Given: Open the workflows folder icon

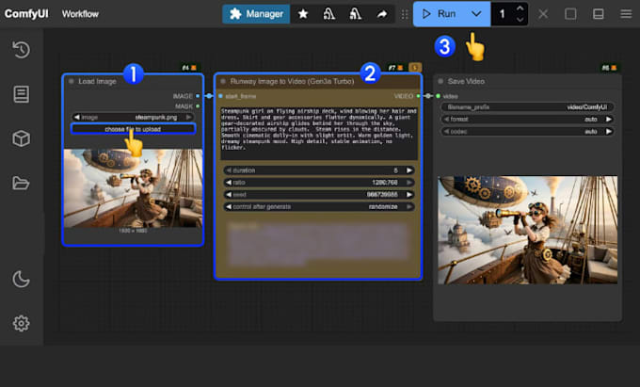Looking at the screenshot, I should point(21,183).
